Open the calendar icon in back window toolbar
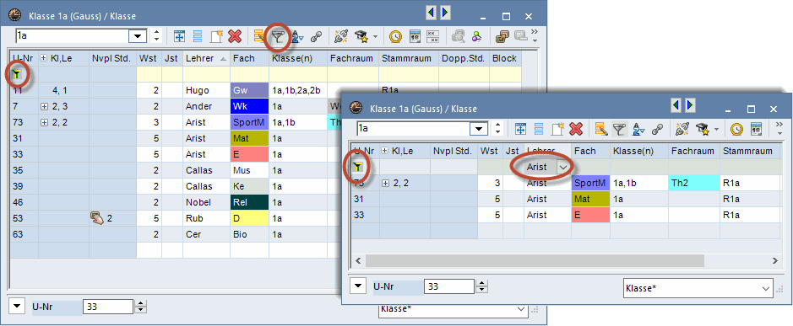 click(415, 36)
